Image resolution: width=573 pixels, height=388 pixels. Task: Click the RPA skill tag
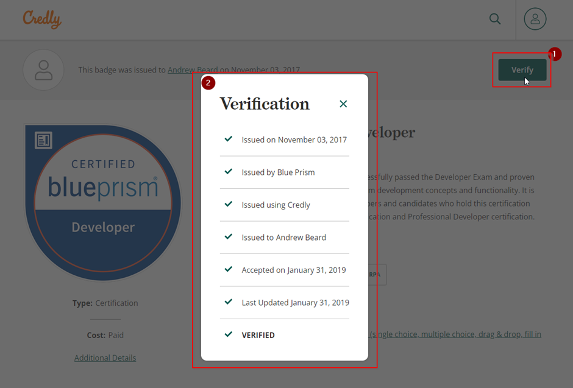click(x=377, y=275)
